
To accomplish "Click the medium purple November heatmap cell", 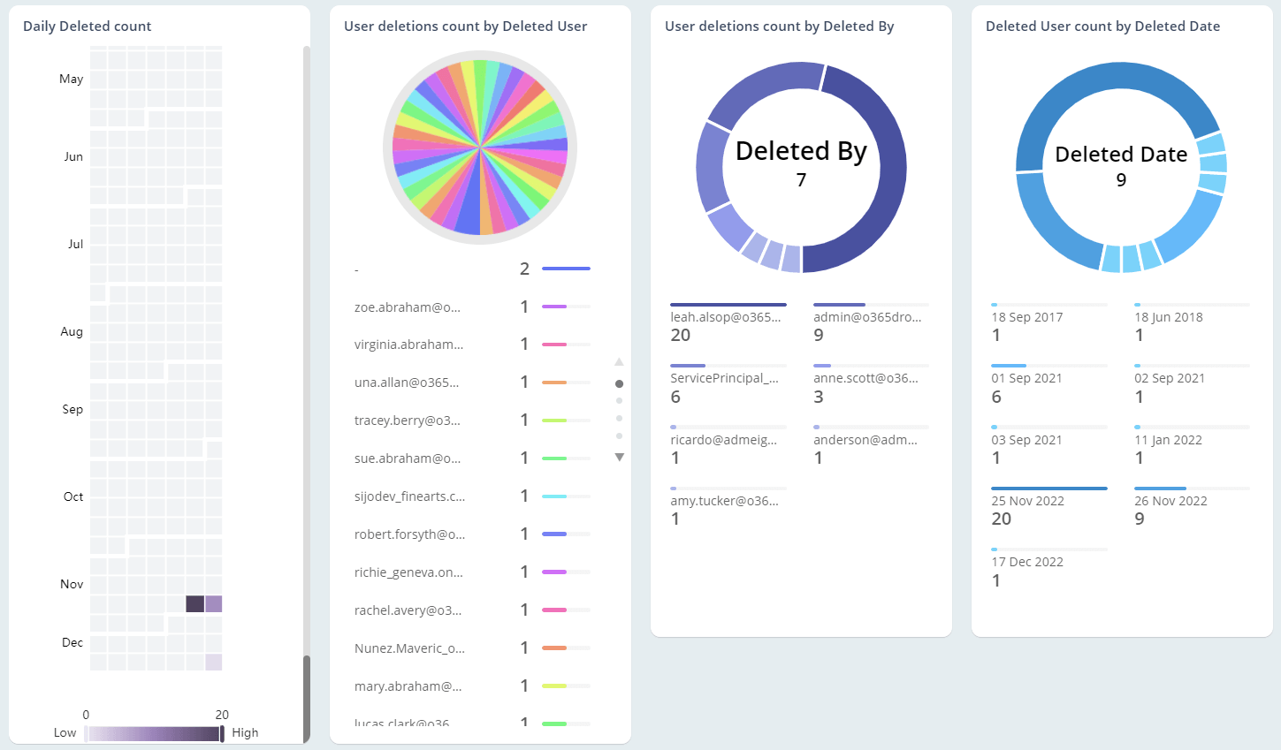I will click(x=214, y=604).
